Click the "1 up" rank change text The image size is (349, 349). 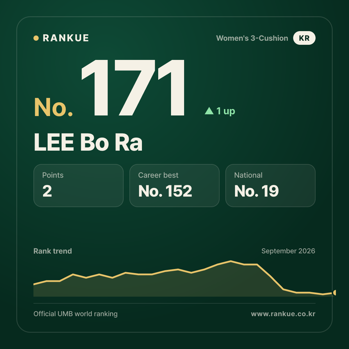pyautogui.click(x=226, y=111)
